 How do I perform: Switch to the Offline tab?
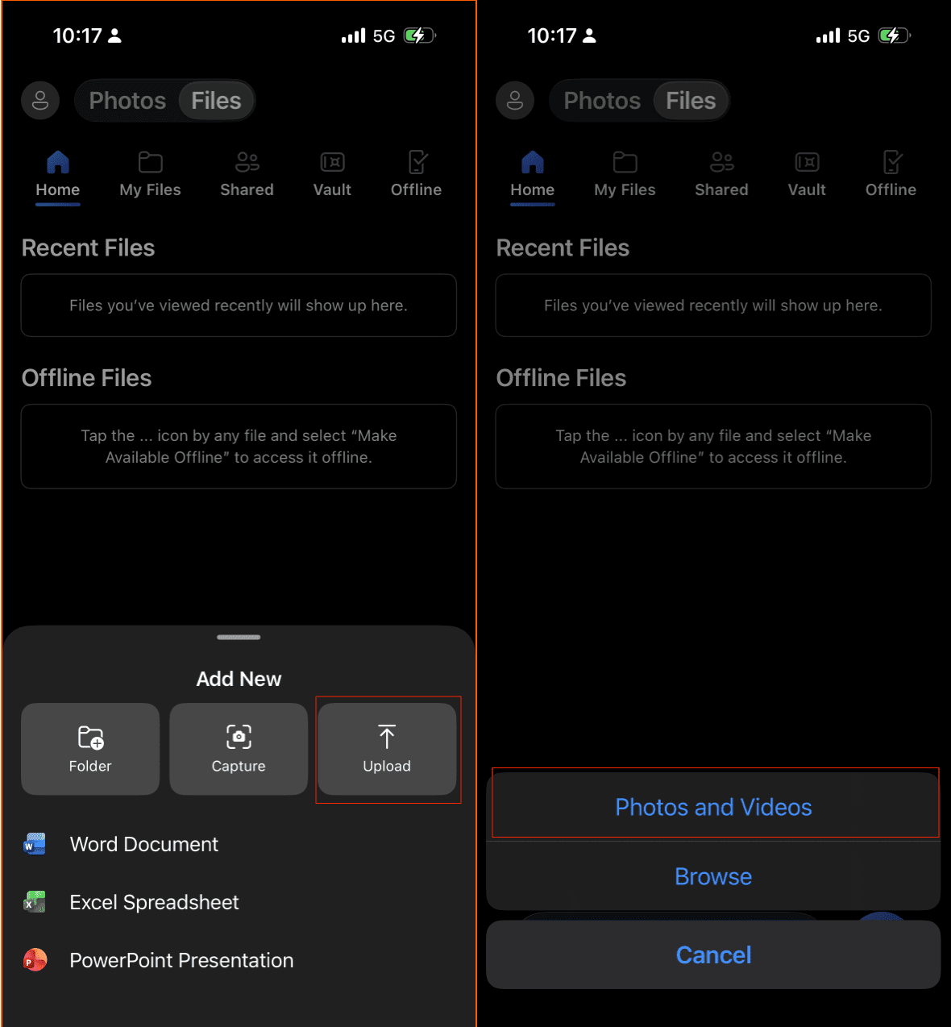(891, 174)
